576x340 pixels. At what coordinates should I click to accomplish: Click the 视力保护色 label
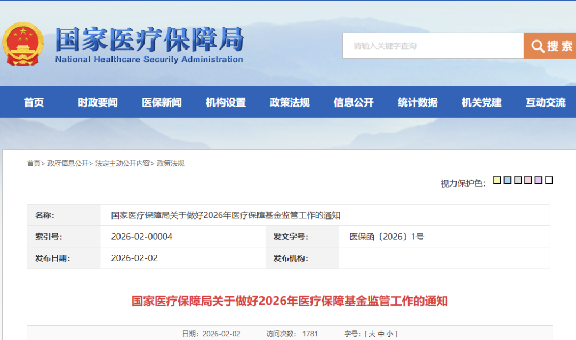coord(463,183)
